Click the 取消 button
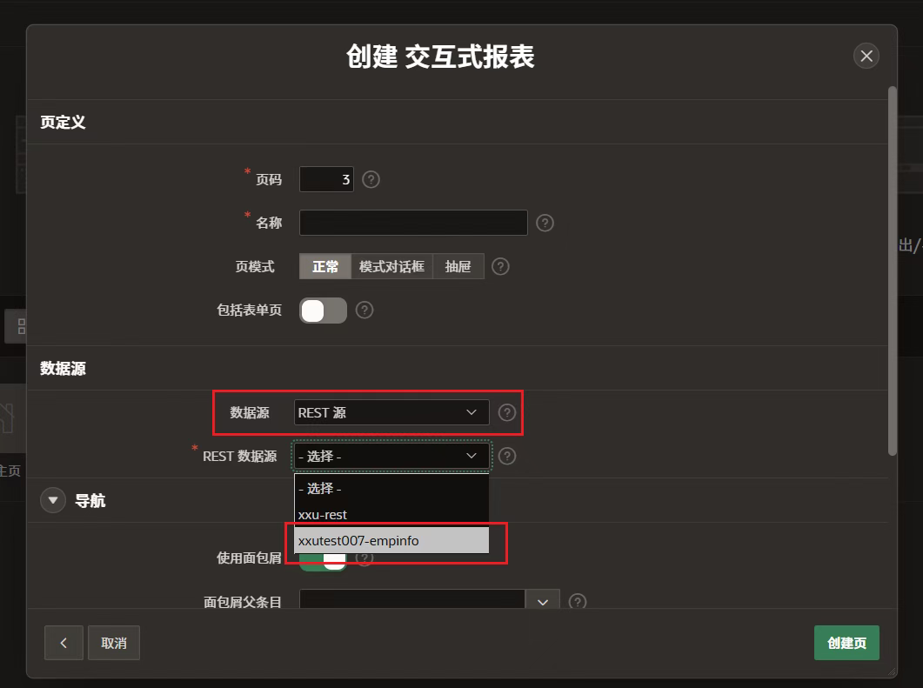The height and width of the screenshot is (688, 923). tap(114, 643)
